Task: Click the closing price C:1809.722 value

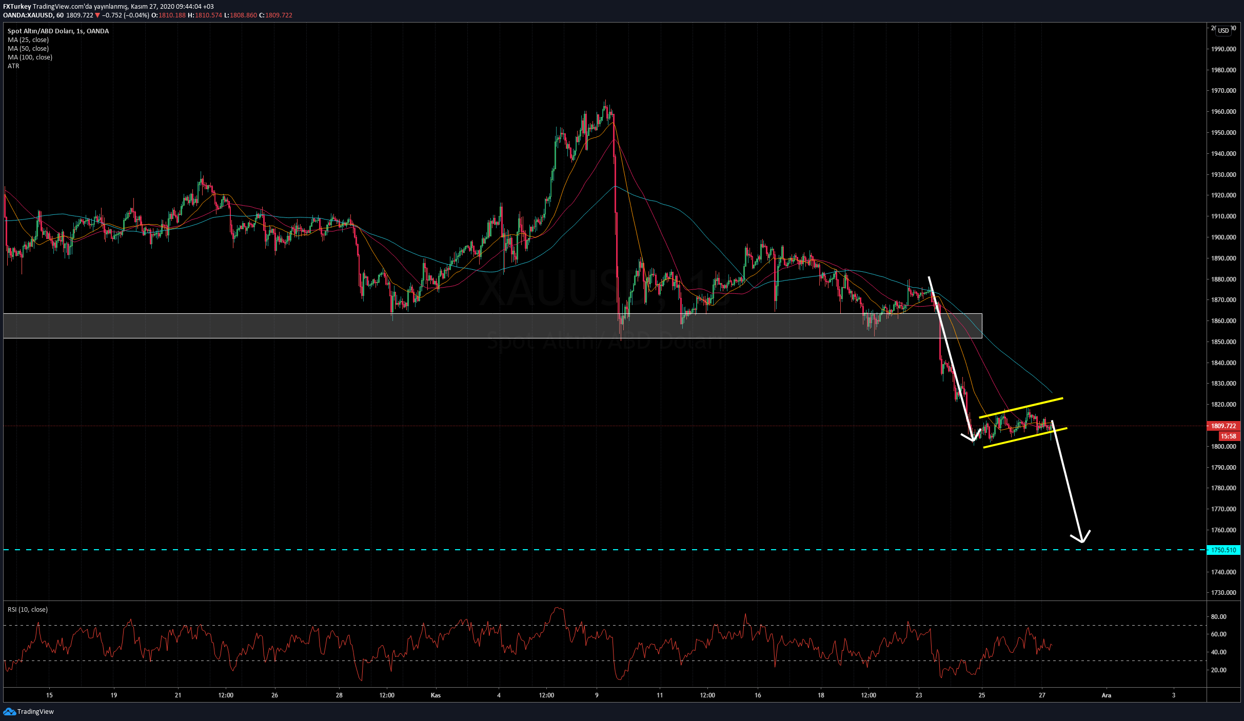Action: [275, 15]
